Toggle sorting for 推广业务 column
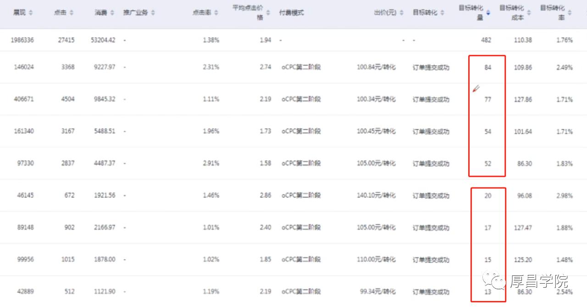This screenshot has height=307, width=587. [x=154, y=13]
